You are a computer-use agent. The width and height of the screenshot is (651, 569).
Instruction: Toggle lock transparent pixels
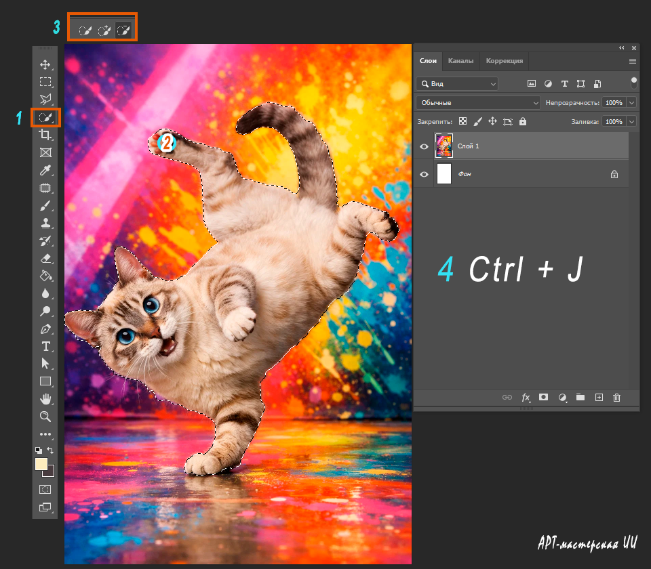tap(462, 121)
